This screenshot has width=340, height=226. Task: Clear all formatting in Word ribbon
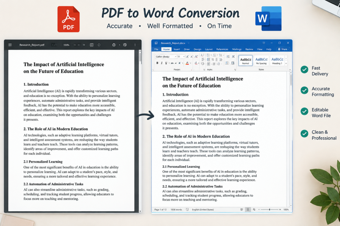[x=196, y=57]
